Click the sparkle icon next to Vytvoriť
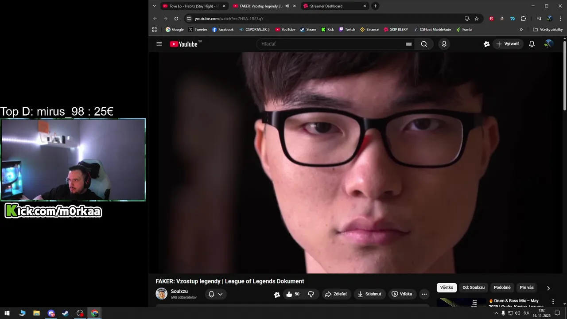The height and width of the screenshot is (319, 567). [x=486, y=44]
